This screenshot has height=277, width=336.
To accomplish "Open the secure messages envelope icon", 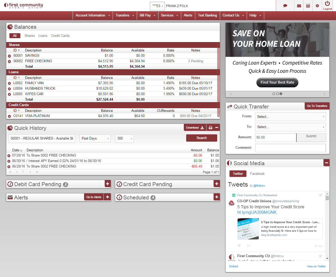I will [x=299, y=5].
